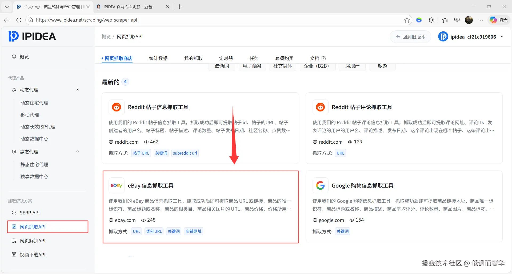Open the Reddit 帖子信息抓取工具 card title

click(158, 107)
